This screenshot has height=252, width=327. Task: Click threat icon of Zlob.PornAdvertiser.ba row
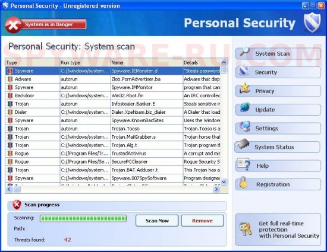point(10,79)
